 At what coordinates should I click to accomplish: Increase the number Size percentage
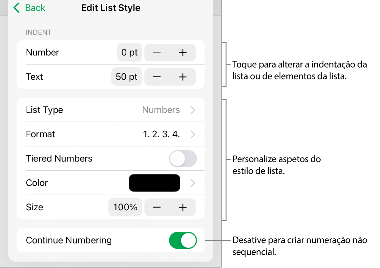[x=183, y=207]
